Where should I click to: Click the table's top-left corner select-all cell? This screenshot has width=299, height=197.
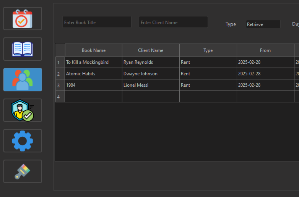[60, 50]
